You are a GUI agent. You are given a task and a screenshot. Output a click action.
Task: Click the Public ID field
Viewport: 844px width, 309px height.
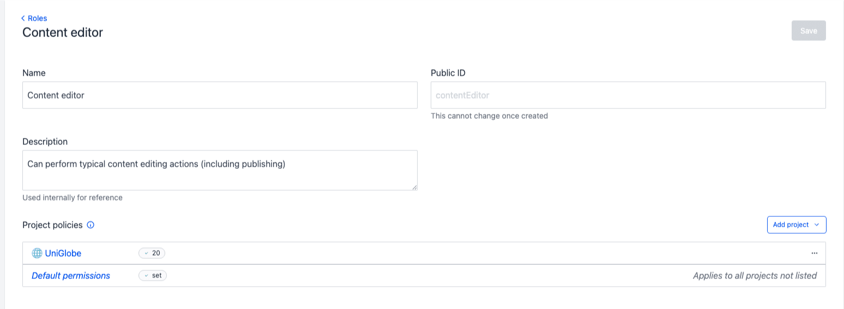[628, 95]
